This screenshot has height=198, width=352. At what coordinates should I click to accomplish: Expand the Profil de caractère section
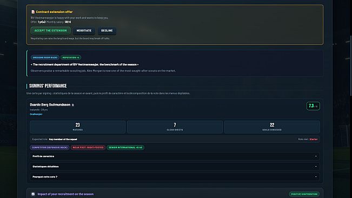tap(175, 156)
